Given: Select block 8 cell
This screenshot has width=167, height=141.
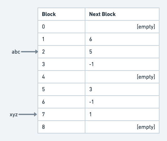Looking at the screenshot, I should click(x=62, y=127).
